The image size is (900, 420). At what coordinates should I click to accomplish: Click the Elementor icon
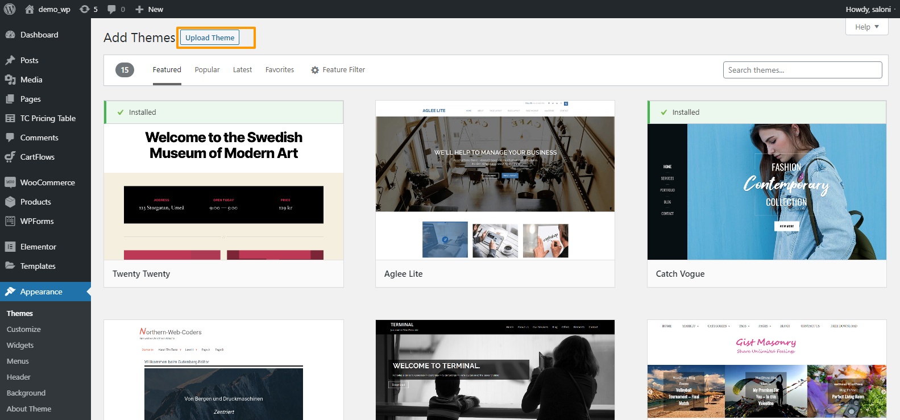pos(10,247)
